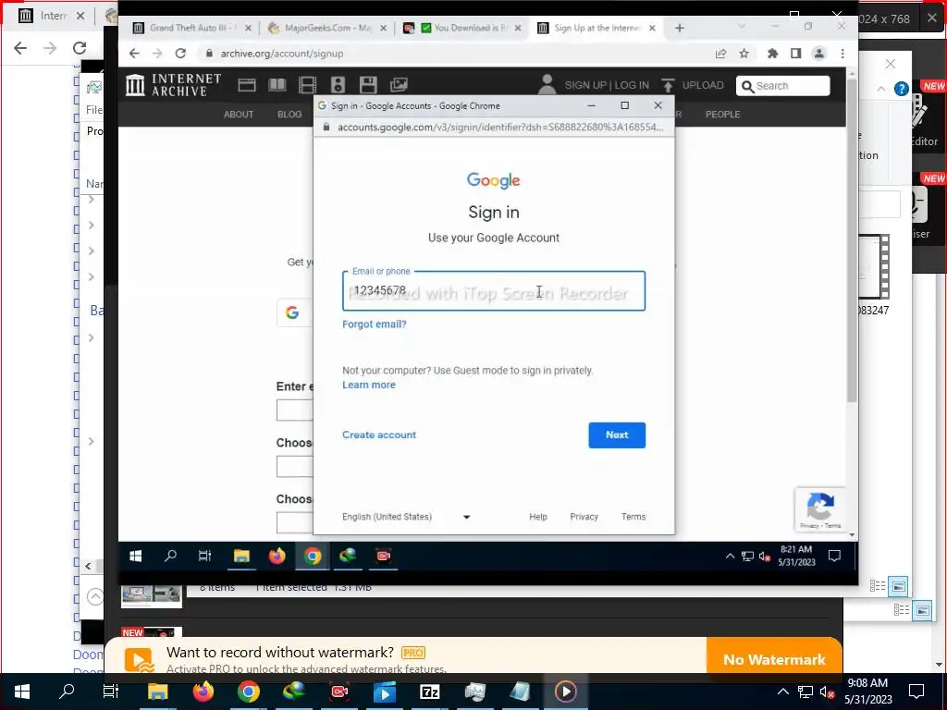Open the Chrome extensions puzzle icon
Screen dimensions: 947x710
click(772, 54)
